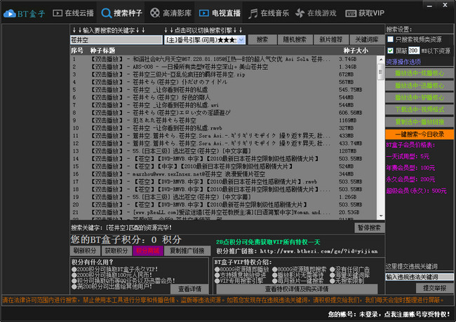Click the 永久会员型: 200元 price text

point(410,179)
